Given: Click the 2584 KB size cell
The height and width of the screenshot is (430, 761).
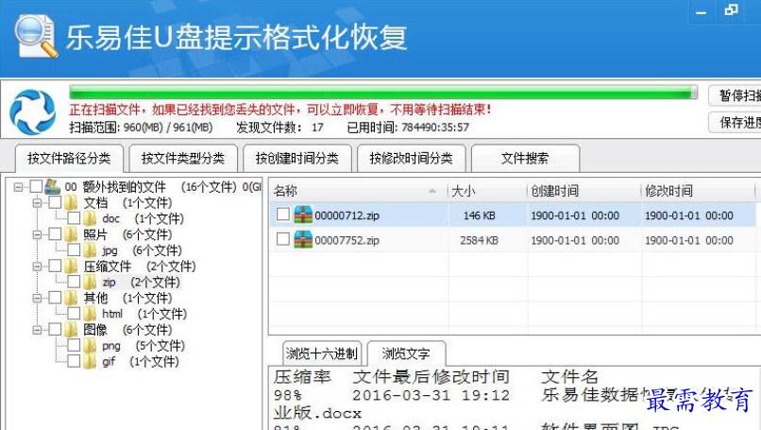Looking at the screenshot, I should [479, 240].
